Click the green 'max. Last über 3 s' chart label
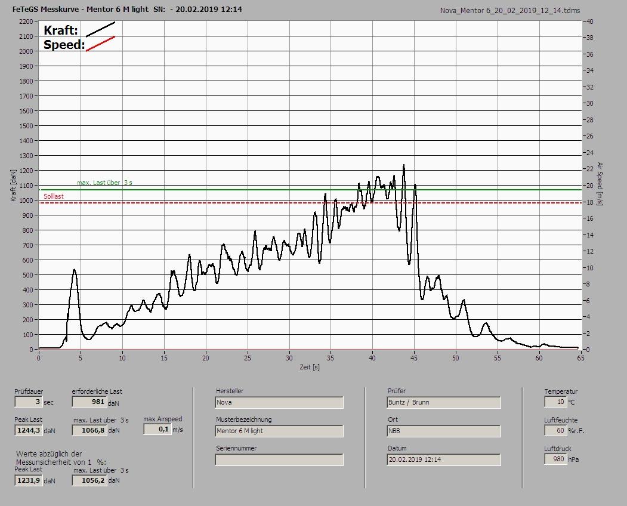627x506 pixels. click(x=105, y=183)
